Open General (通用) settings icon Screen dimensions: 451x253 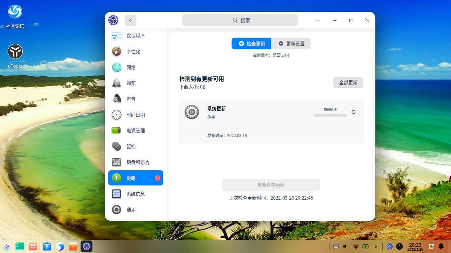pos(117,210)
